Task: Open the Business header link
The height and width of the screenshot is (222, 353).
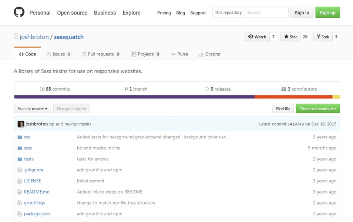Action: pyautogui.click(x=105, y=13)
